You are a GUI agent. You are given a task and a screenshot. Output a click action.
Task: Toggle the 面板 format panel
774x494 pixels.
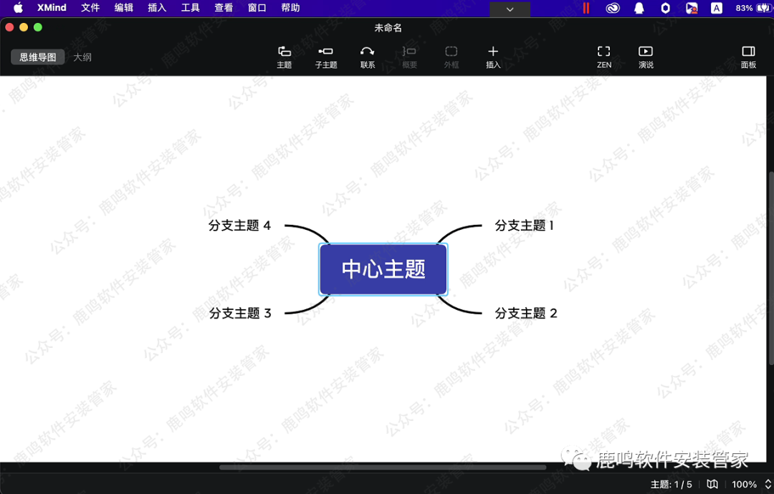tap(748, 57)
